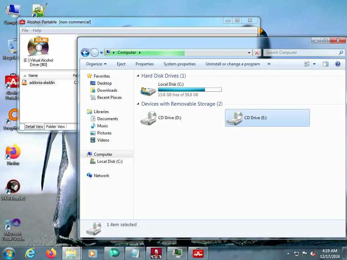
Task: Launch Firefox from the taskbar
Action: tap(51, 253)
